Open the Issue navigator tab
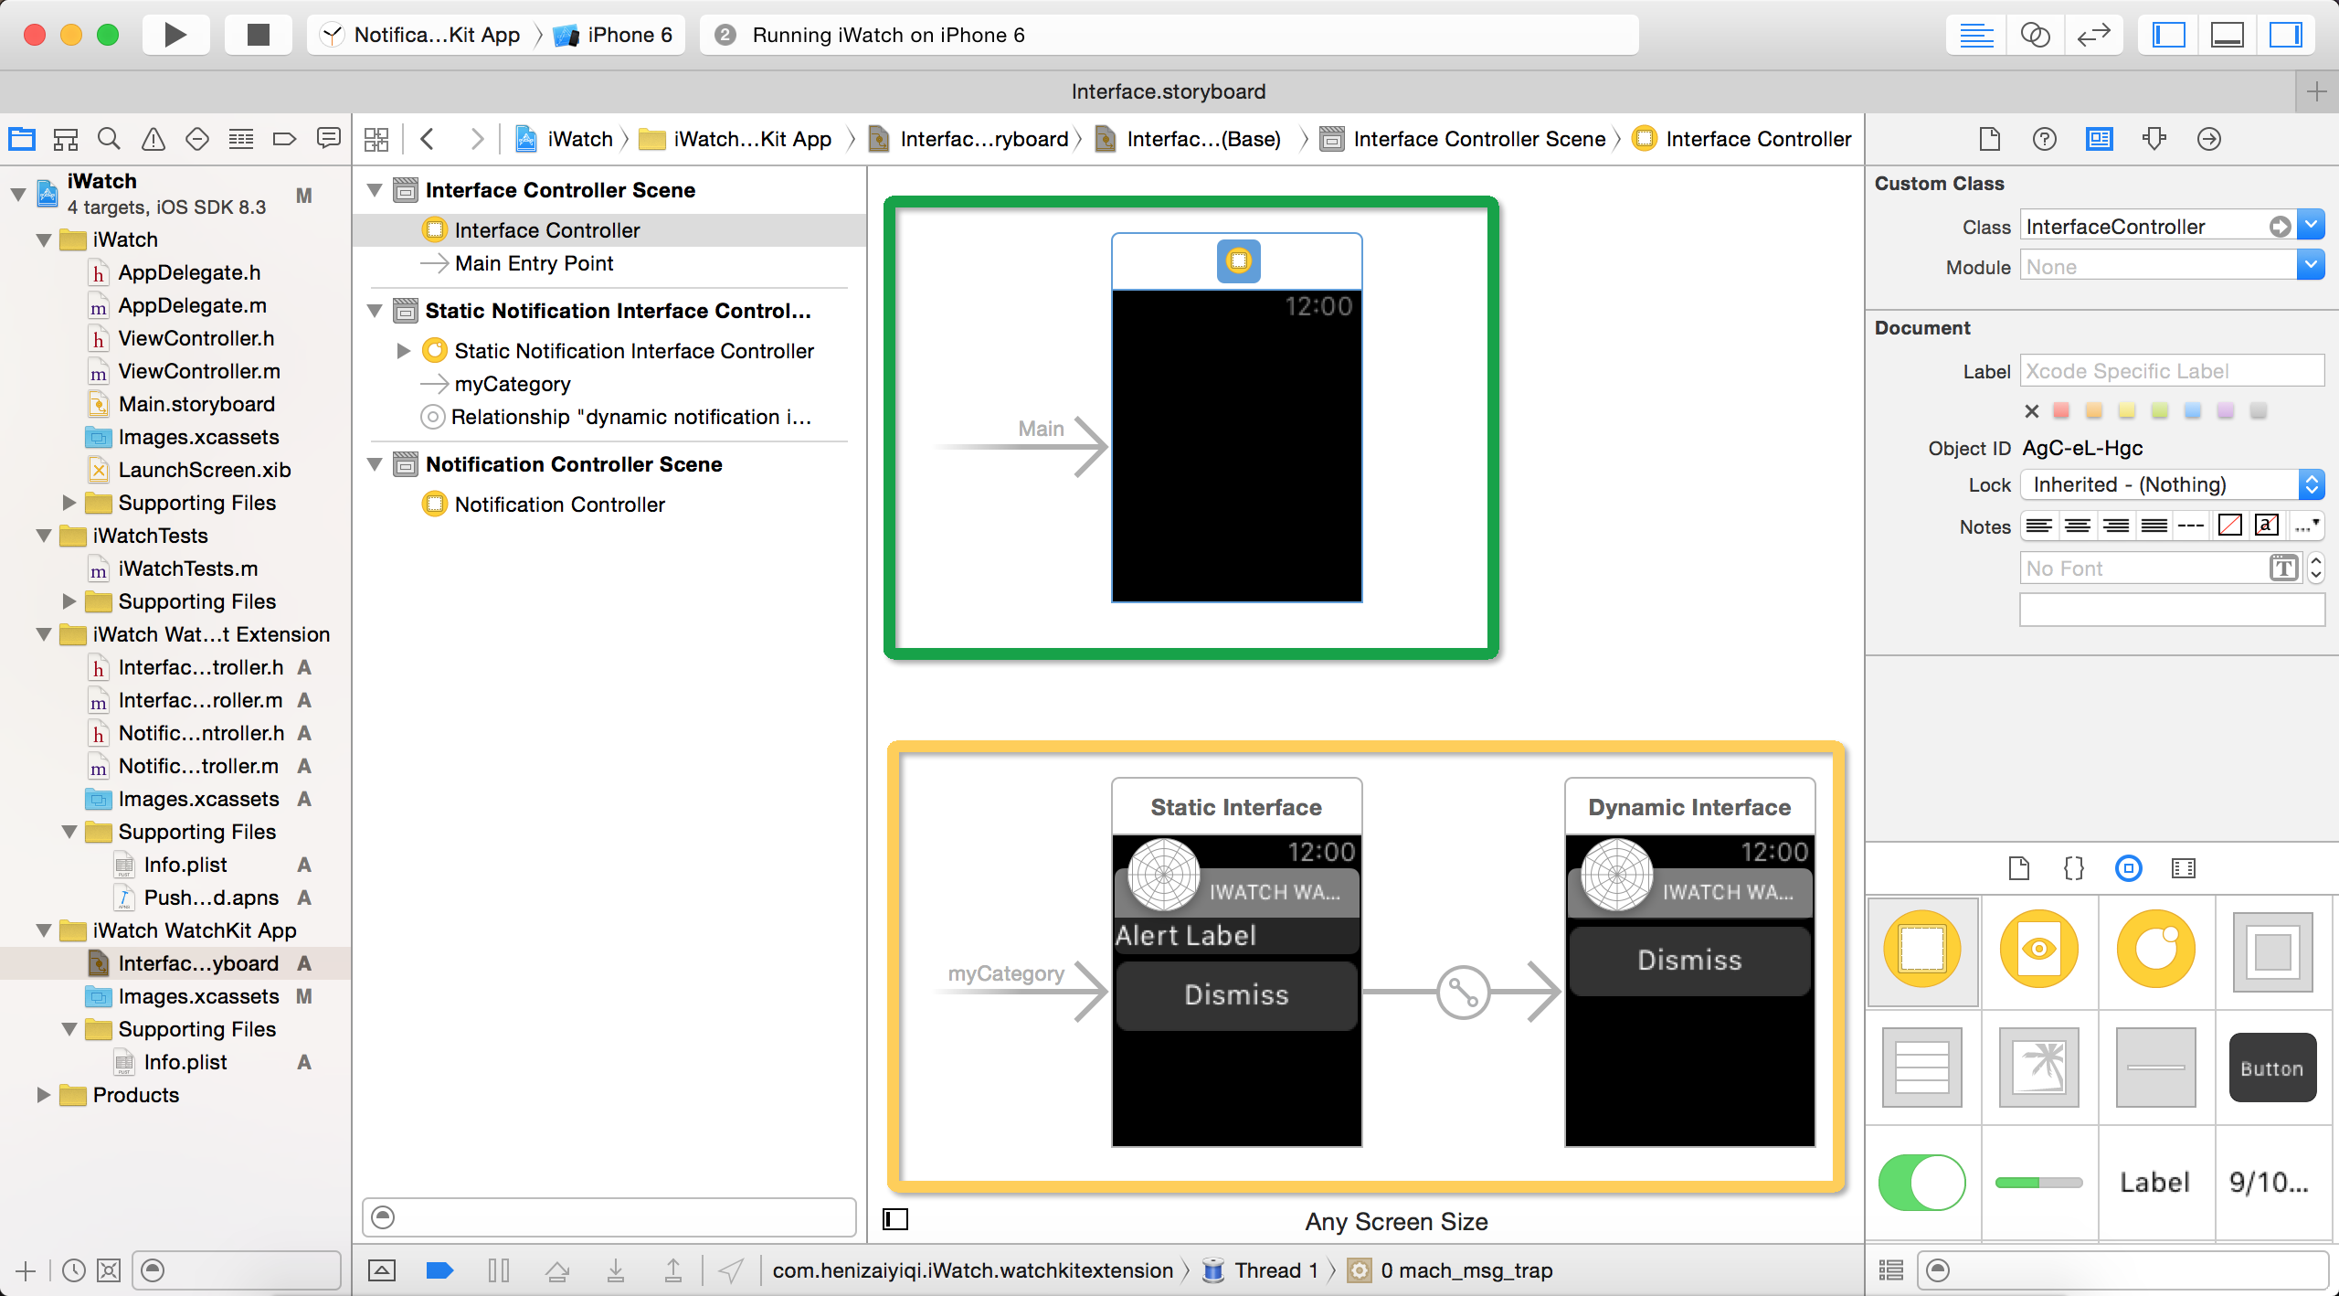Image resolution: width=2339 pixels, height=1296 pixels. tap(153, 139)
